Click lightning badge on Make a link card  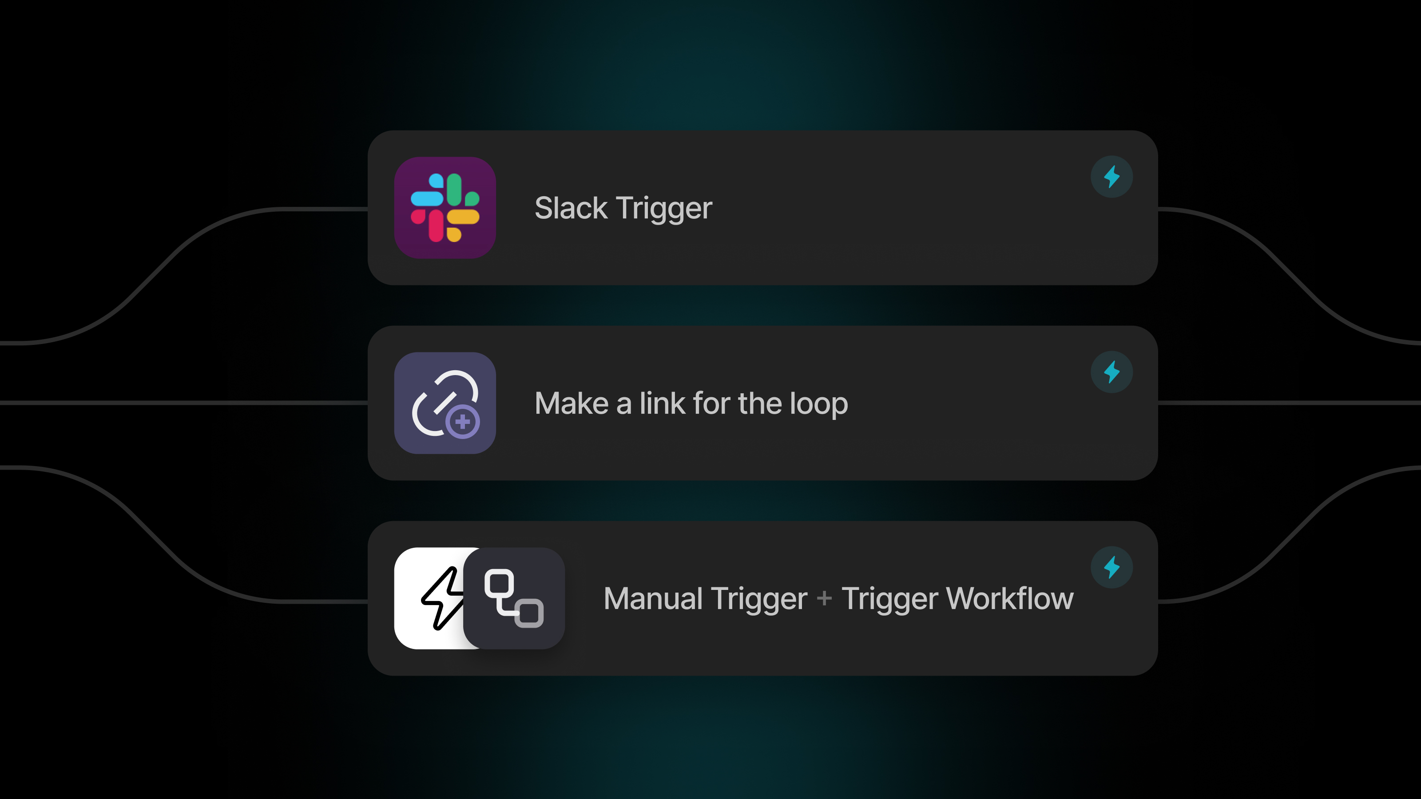pos(1111,372)
